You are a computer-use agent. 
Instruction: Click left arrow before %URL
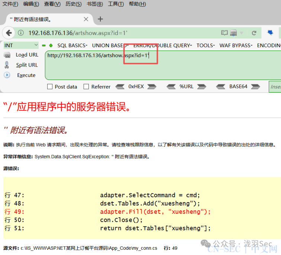(x=171, y=87)
